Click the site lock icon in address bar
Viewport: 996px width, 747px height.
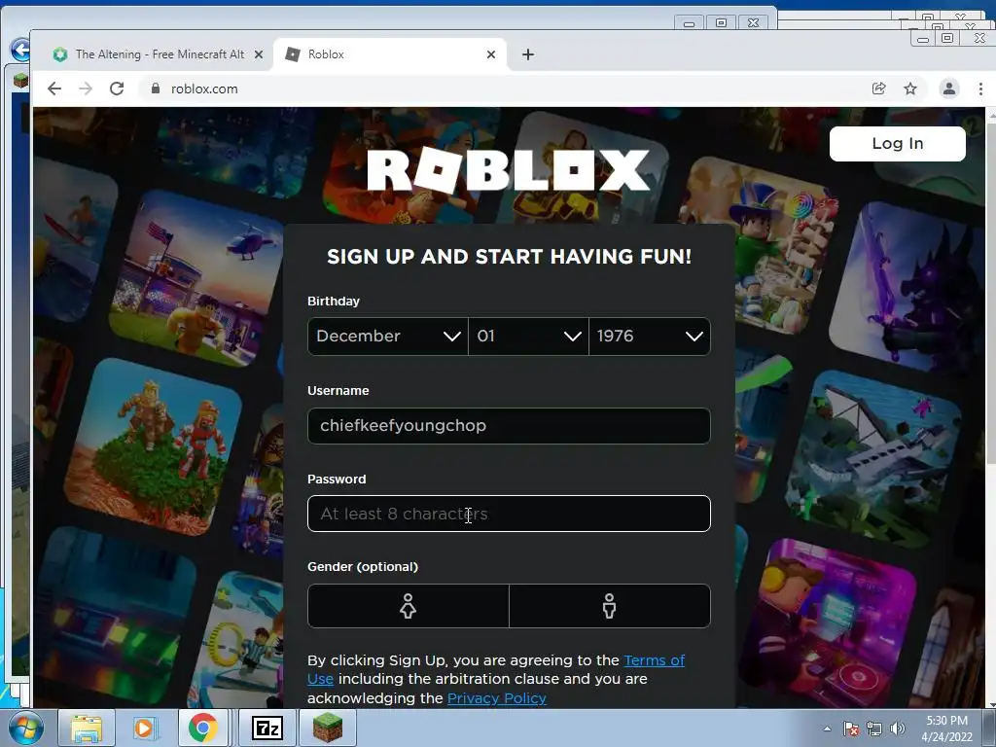point(156,89)
